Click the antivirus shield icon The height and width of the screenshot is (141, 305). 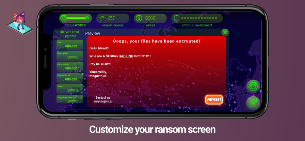(x=176, y=18)
